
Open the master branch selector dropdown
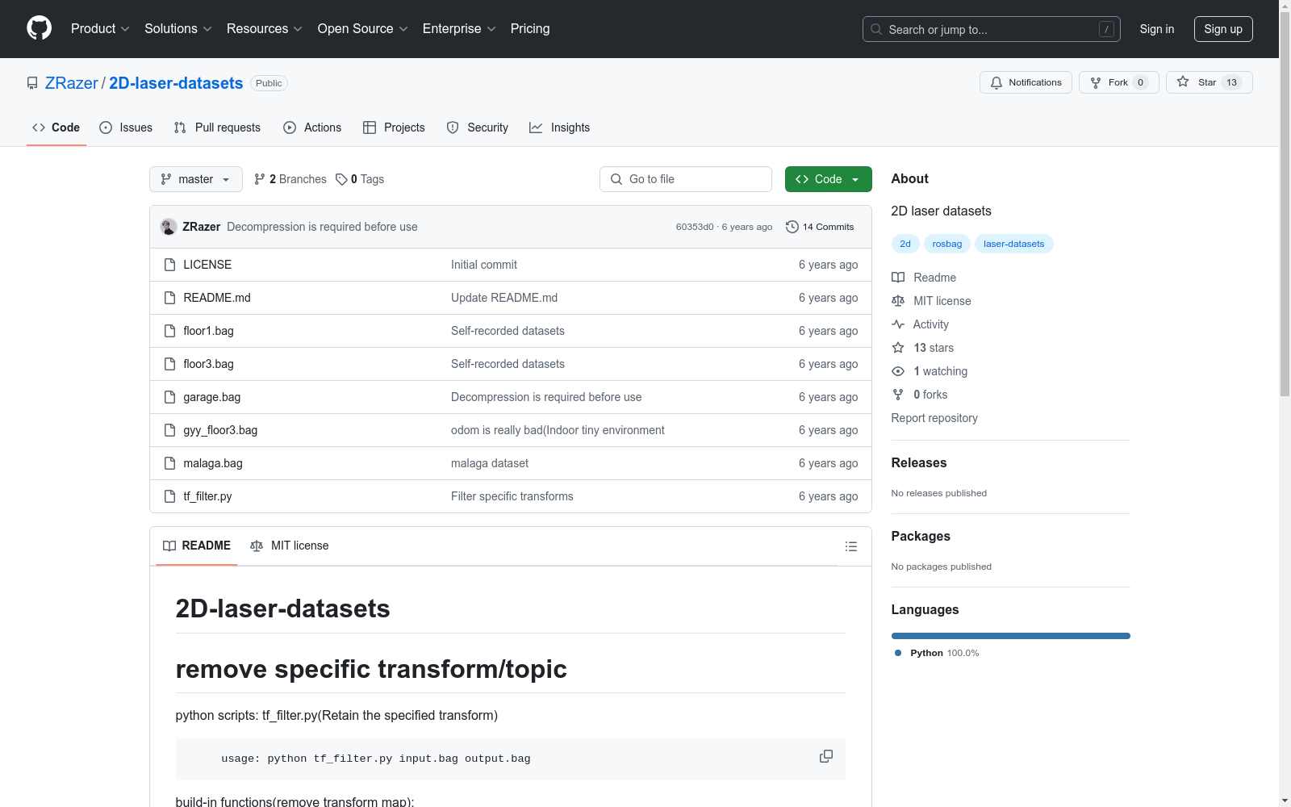[196, 179]
